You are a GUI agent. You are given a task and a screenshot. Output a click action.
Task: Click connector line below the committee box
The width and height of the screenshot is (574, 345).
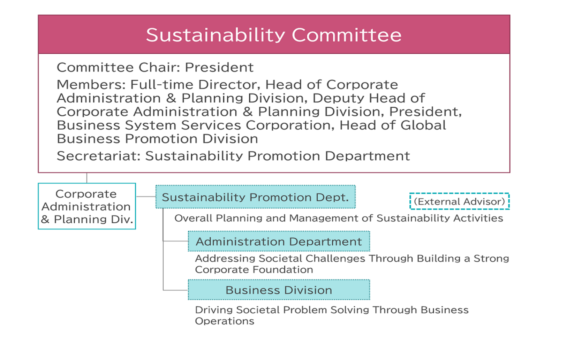tap(87, 178)
